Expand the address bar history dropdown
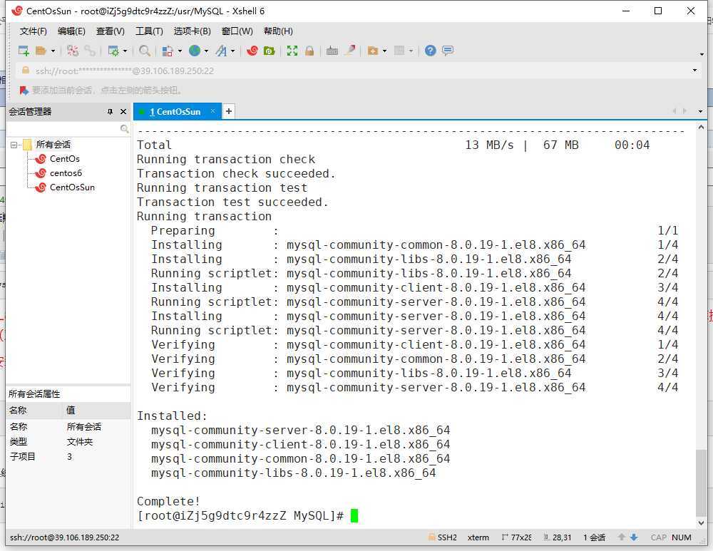Image resolution: width=713 pixels, height=551 pixels. [694, 71]
